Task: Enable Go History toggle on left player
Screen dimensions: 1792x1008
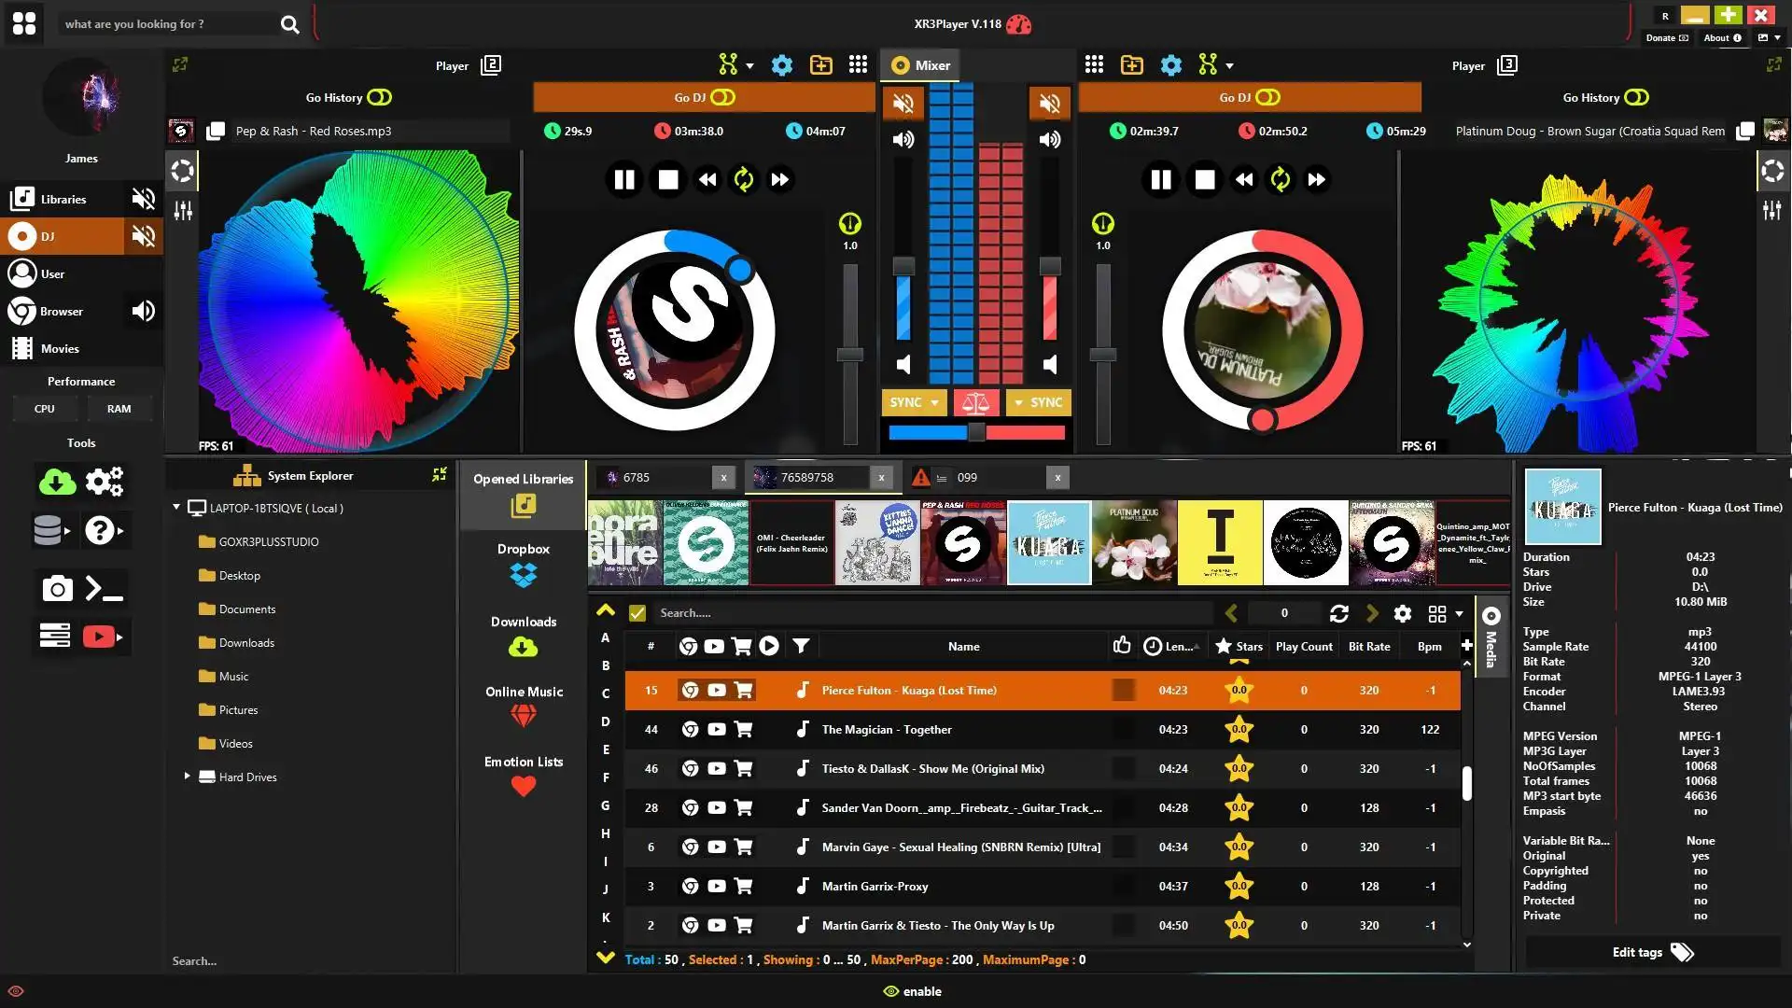Action: tap(379, 97)
